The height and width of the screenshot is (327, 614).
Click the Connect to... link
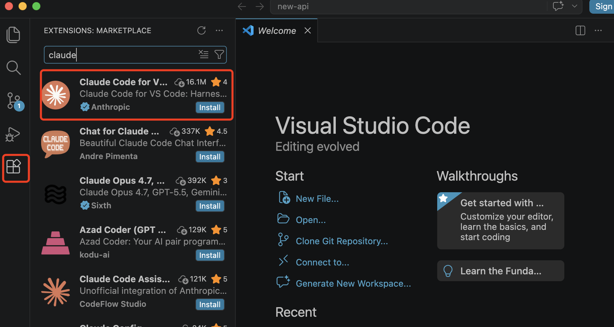tap(322, 262)
